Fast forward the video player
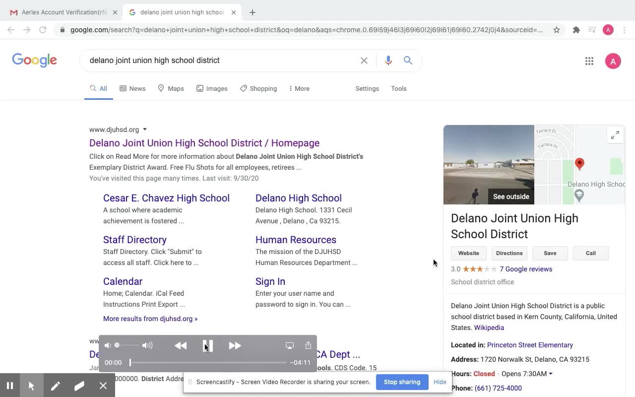Viewport: 635px width, 397px height. (235, 345)
